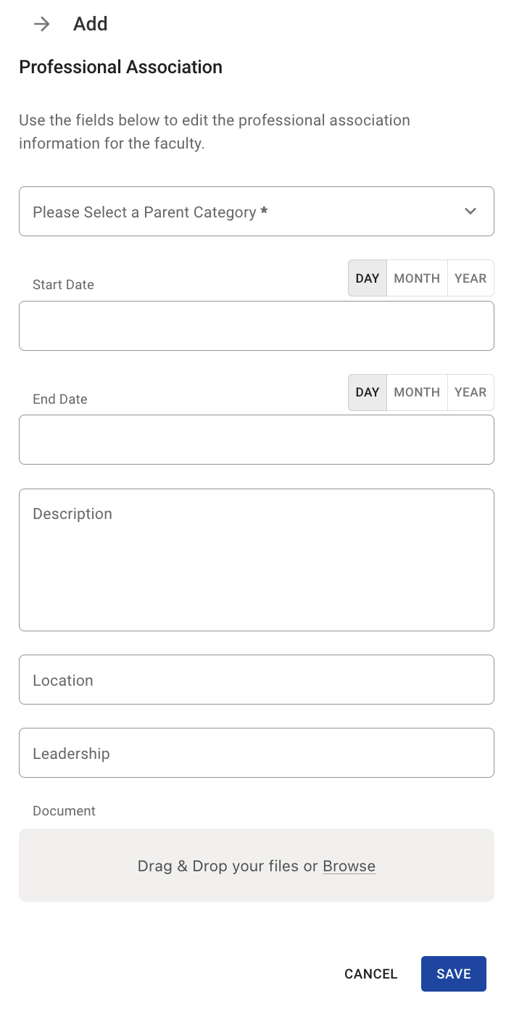This screenshot has height=1009, width=506.
Task: Open the Parent Category dropdown
Action: click(246, 212)
